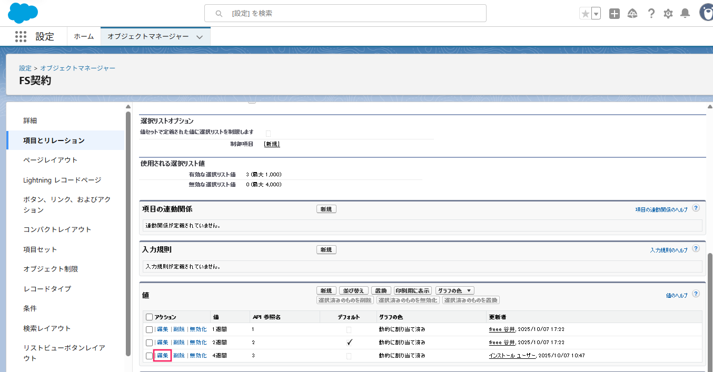Click the 2週間 value cell

tap(220, 343)
